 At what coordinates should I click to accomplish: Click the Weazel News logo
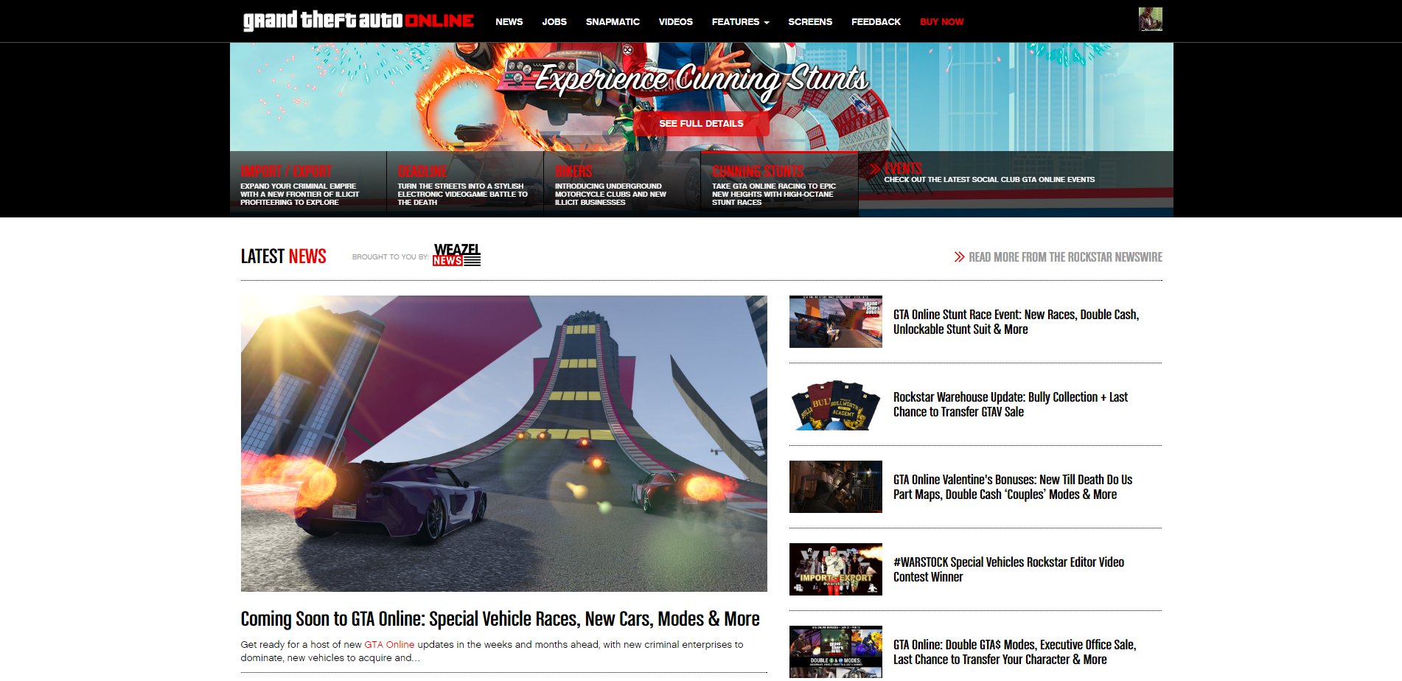(x=456, y=255)
